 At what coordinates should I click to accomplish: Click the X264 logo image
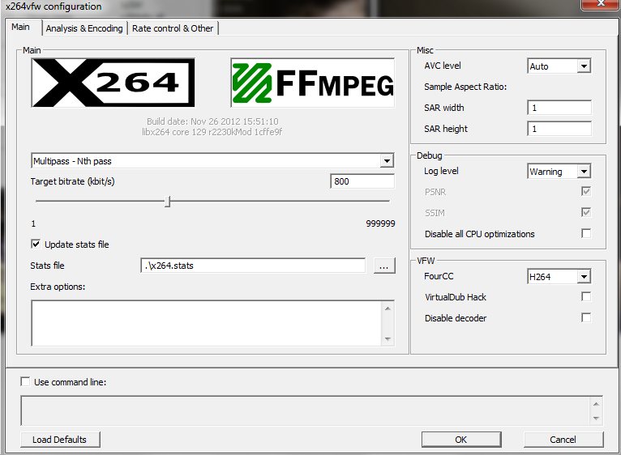point(113,83)
